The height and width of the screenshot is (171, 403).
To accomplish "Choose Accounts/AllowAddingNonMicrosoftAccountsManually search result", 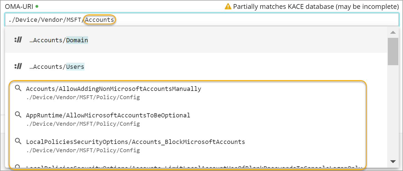I will (114, 89).
